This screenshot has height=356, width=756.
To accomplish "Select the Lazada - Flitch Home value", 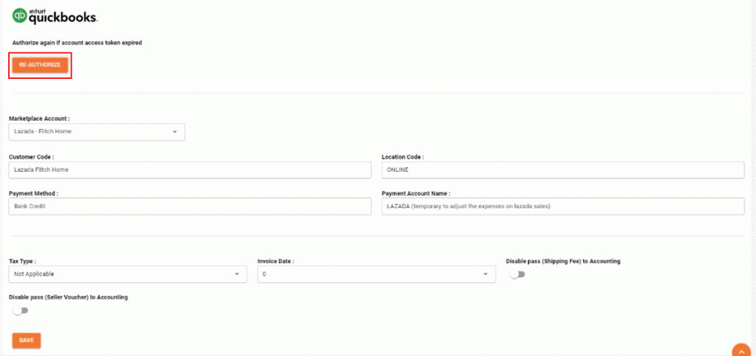I will 43,131.
